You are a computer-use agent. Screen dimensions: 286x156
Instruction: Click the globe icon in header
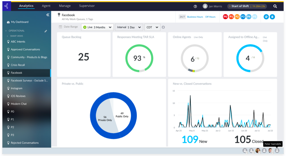[x=266, y=17]
